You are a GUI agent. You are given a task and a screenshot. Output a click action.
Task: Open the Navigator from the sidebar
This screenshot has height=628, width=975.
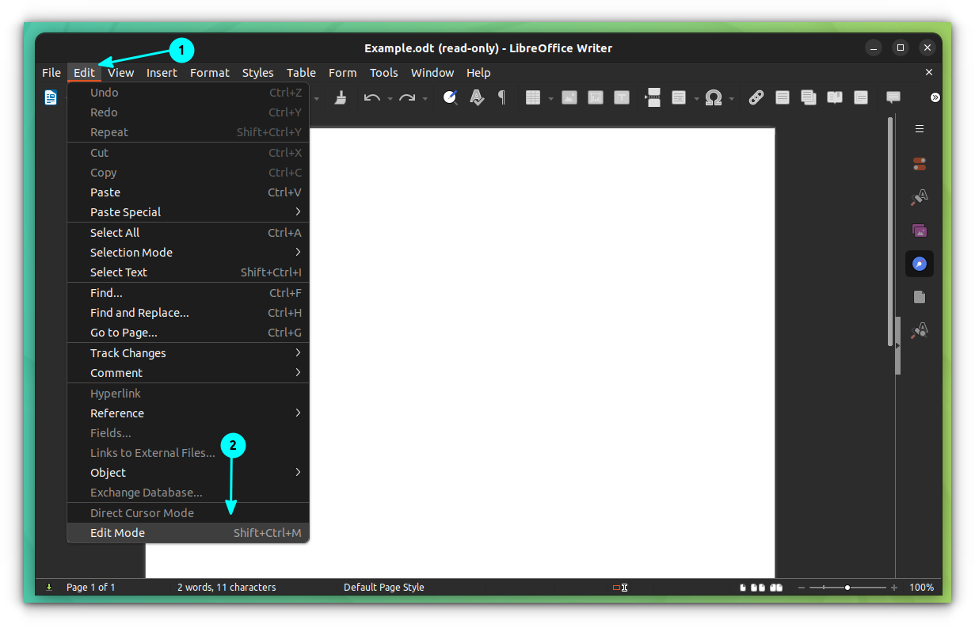pyautogui.click(x=919, y=264)
